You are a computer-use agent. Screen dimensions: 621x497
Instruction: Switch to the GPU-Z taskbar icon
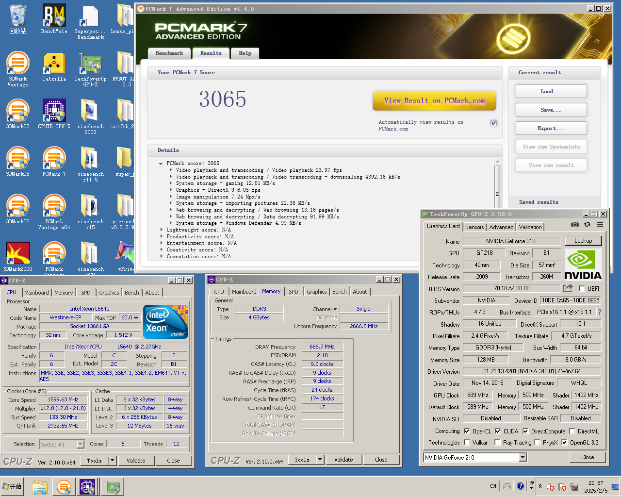[x=113, y=487]
